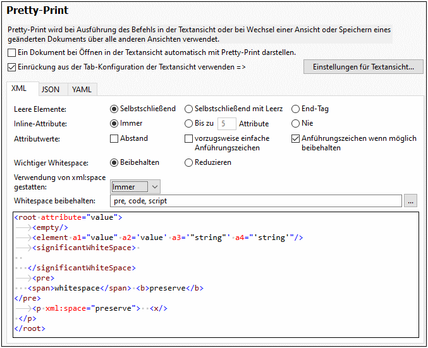Choose 'Bis zu' attributes radio option

point(189,124)
